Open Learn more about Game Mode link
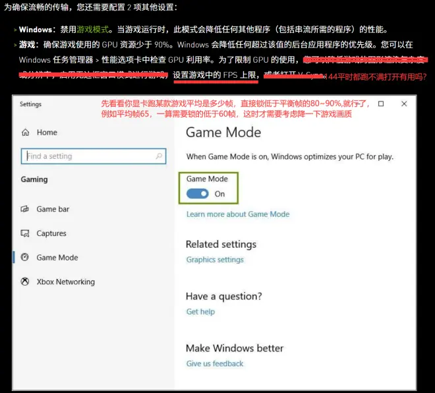435x393 pixels. [x=238, y=214]
